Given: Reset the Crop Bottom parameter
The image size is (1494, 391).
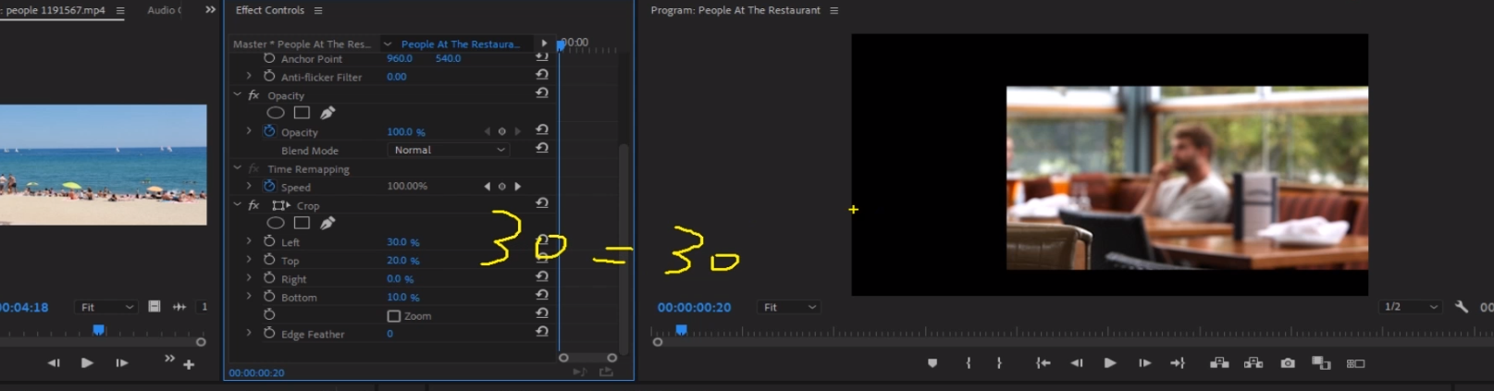Looking at the screenshot, I should point(542,295).
